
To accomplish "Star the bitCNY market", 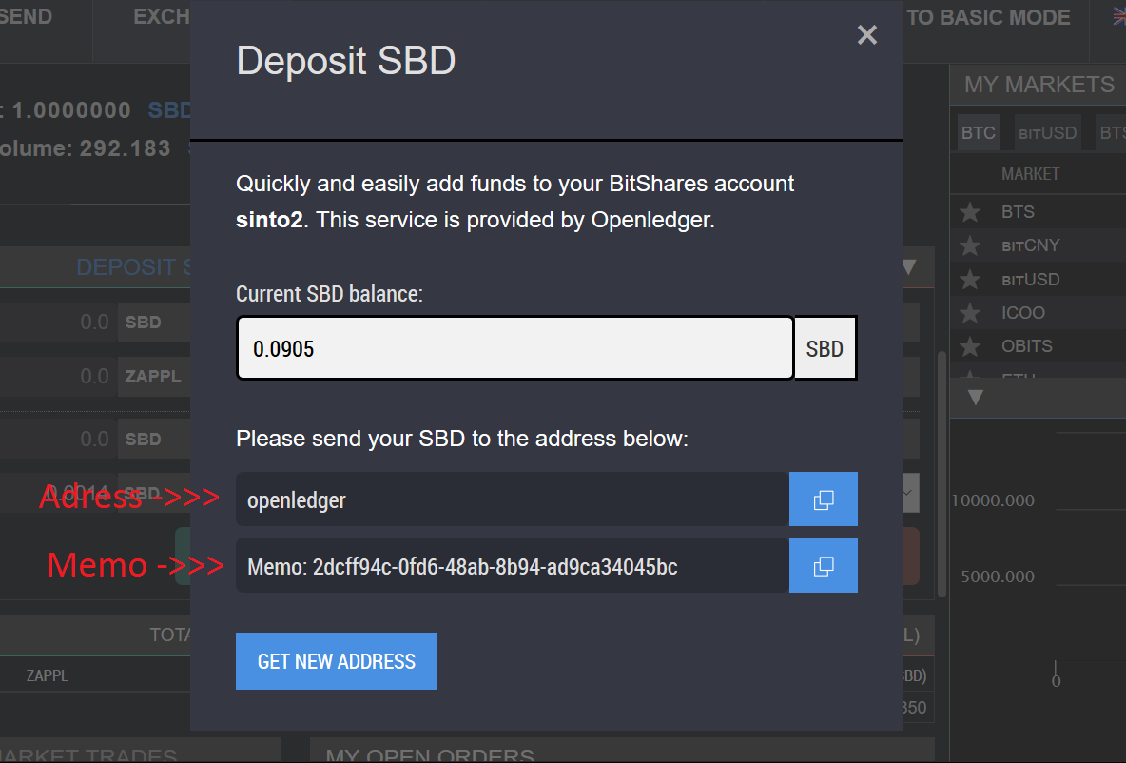I will 969,246.
